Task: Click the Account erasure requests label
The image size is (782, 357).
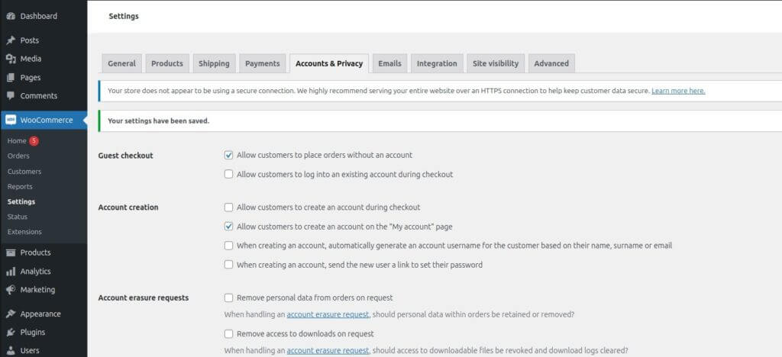Action: click(x=144, y=297)
